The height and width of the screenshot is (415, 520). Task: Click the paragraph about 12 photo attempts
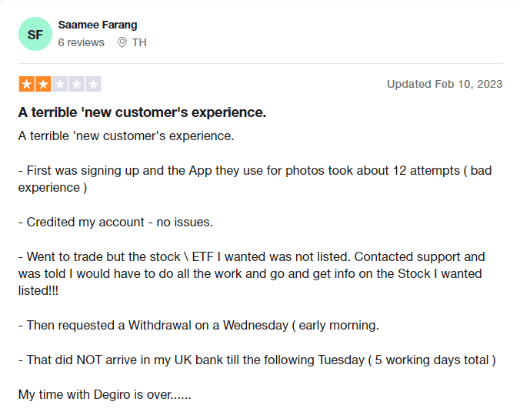(x=254, y=179)
